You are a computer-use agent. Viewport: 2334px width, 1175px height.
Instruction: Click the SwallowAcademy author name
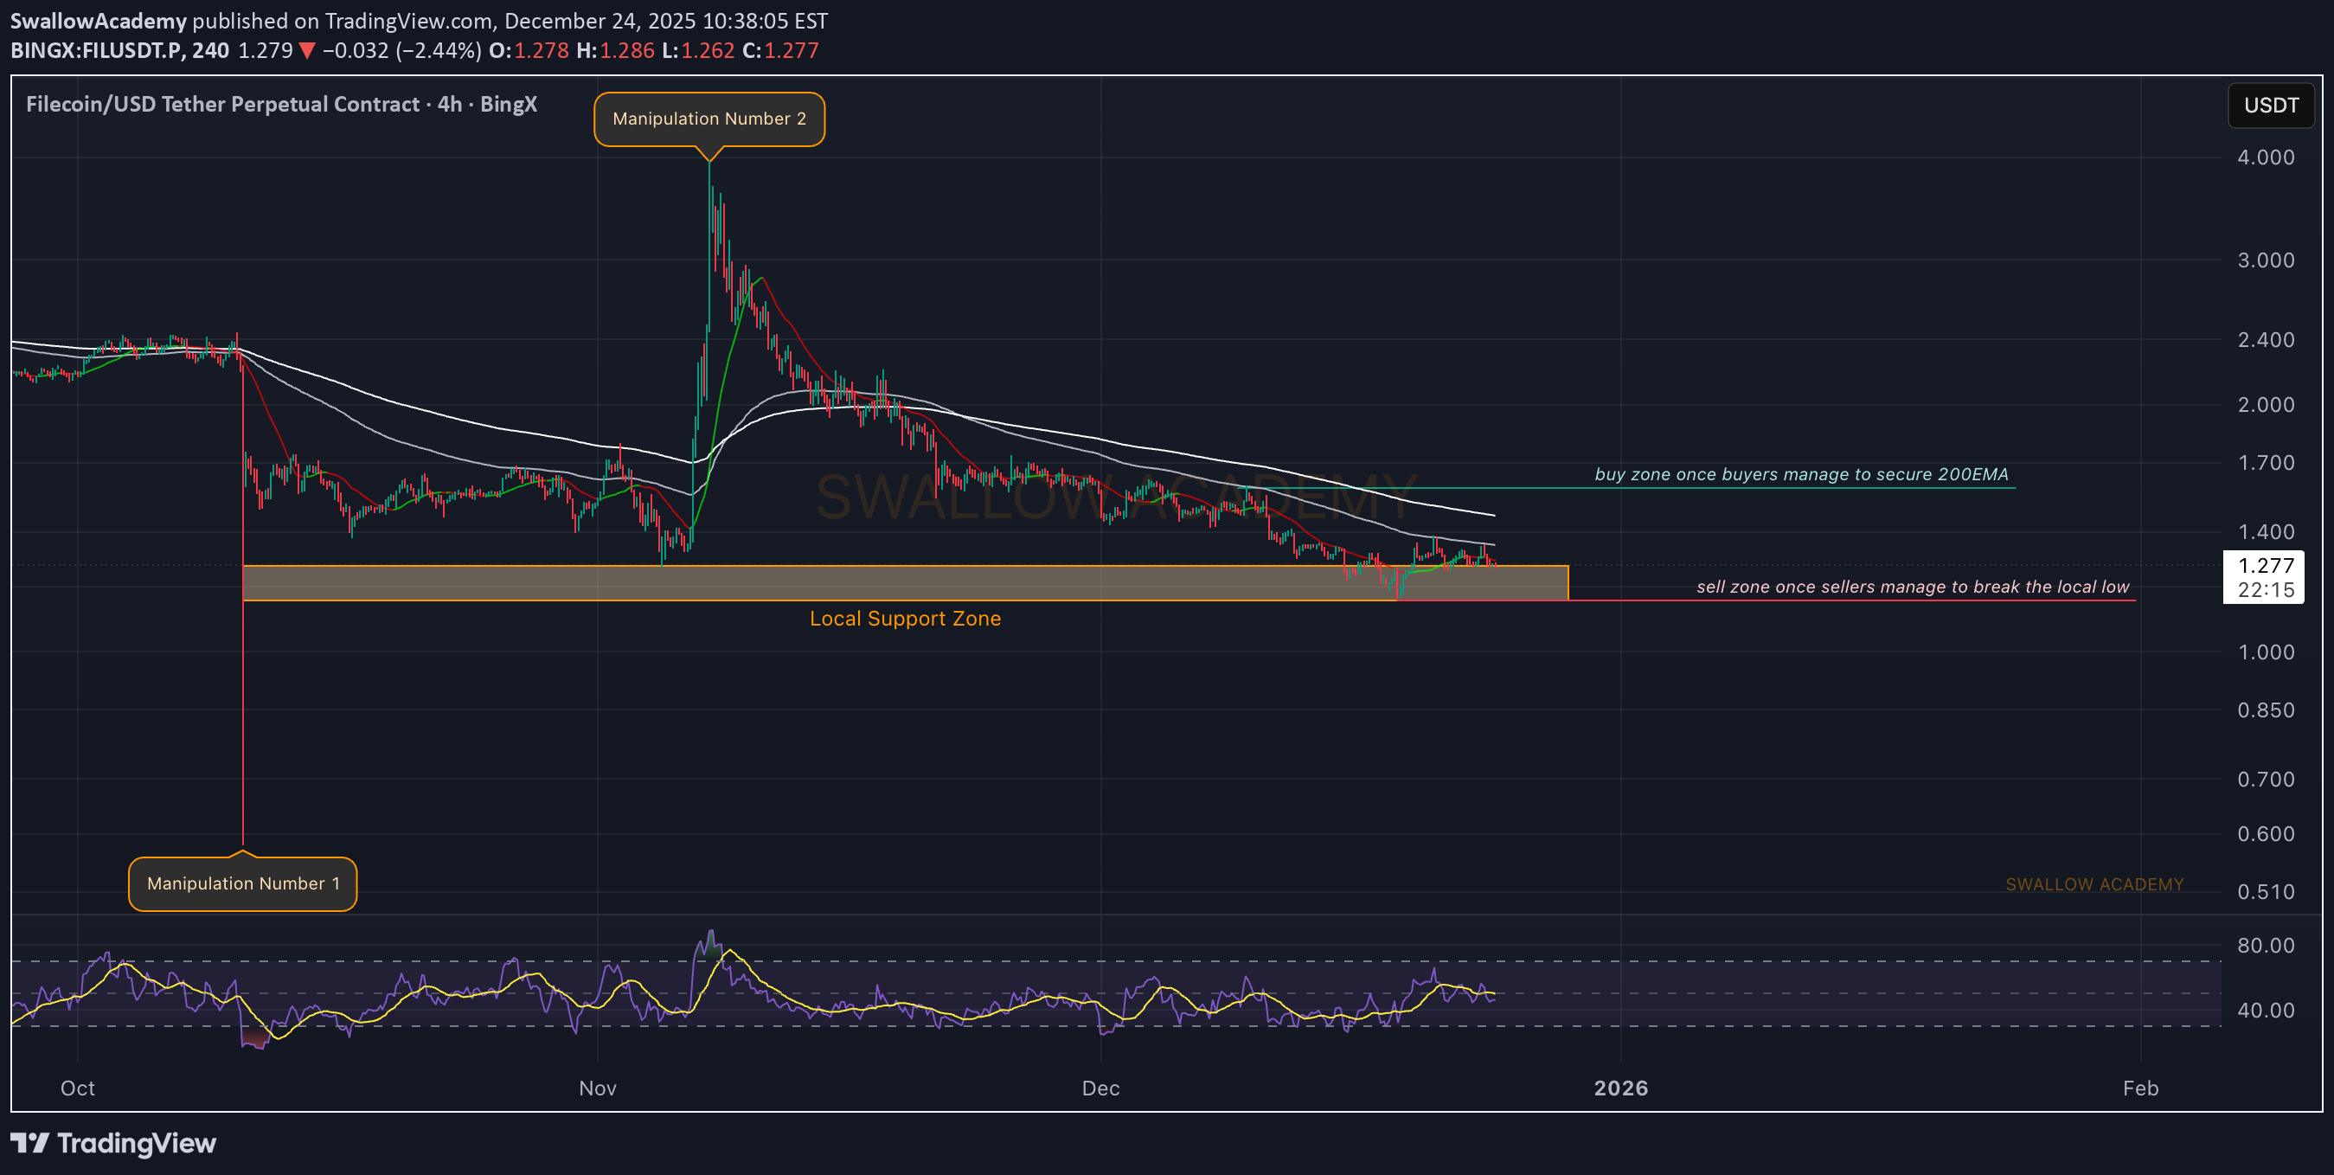(98, 20)
